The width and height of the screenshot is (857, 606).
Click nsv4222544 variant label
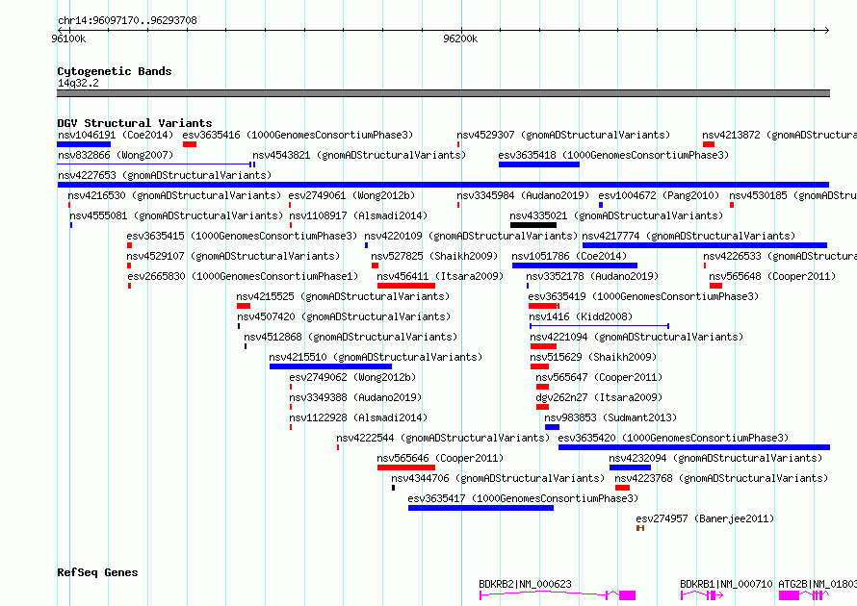point(443,438)
